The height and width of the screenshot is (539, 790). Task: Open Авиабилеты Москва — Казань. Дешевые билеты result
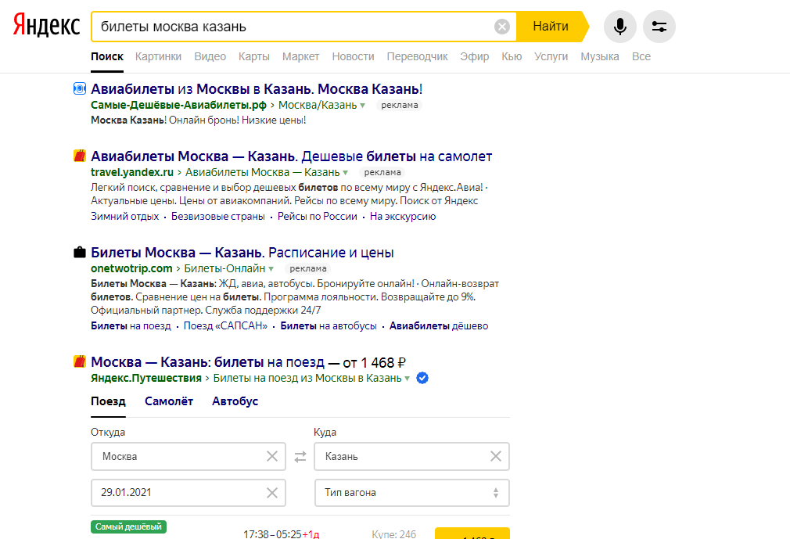(x=291, y=156)
